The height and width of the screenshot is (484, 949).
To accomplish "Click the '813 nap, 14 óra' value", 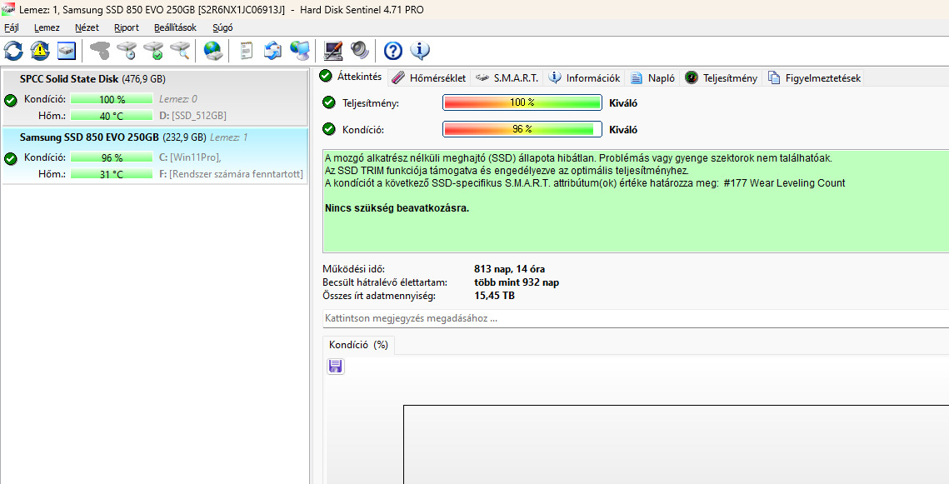I will pyautogui.click(x=510, y=269).
